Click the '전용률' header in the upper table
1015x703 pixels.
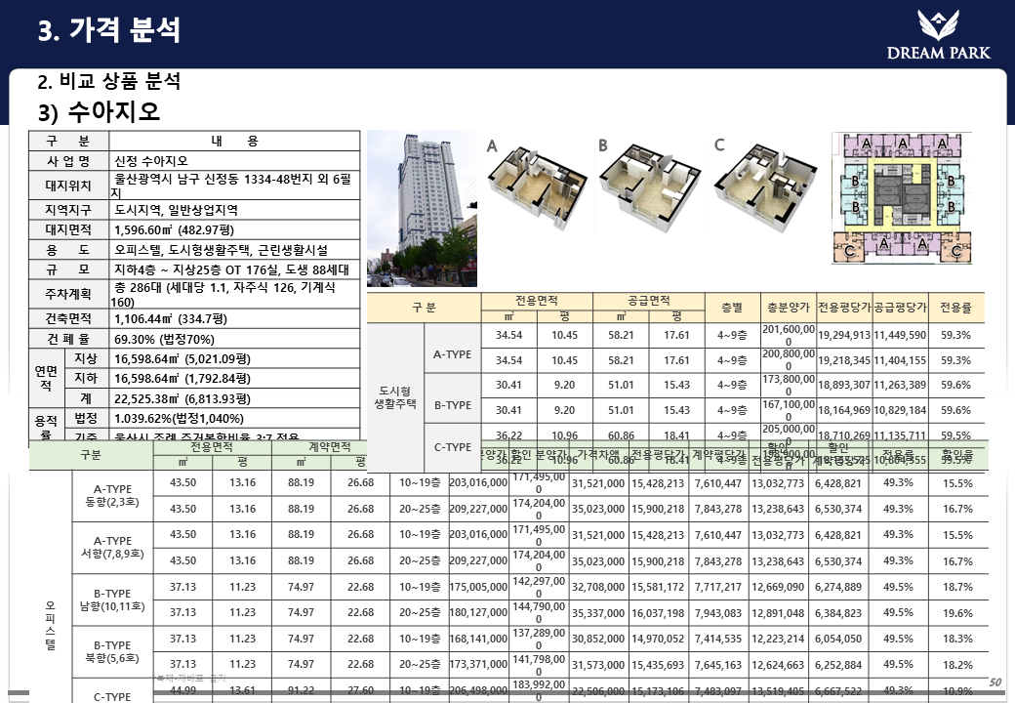point(955,308)
